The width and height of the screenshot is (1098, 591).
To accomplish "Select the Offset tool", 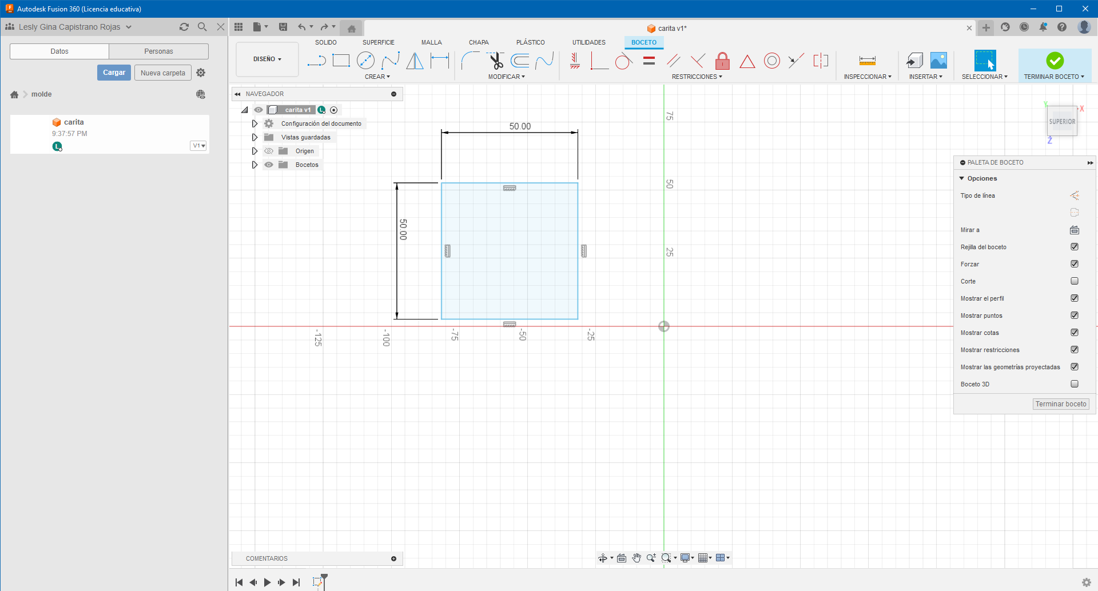I will [x=520, y=61].
